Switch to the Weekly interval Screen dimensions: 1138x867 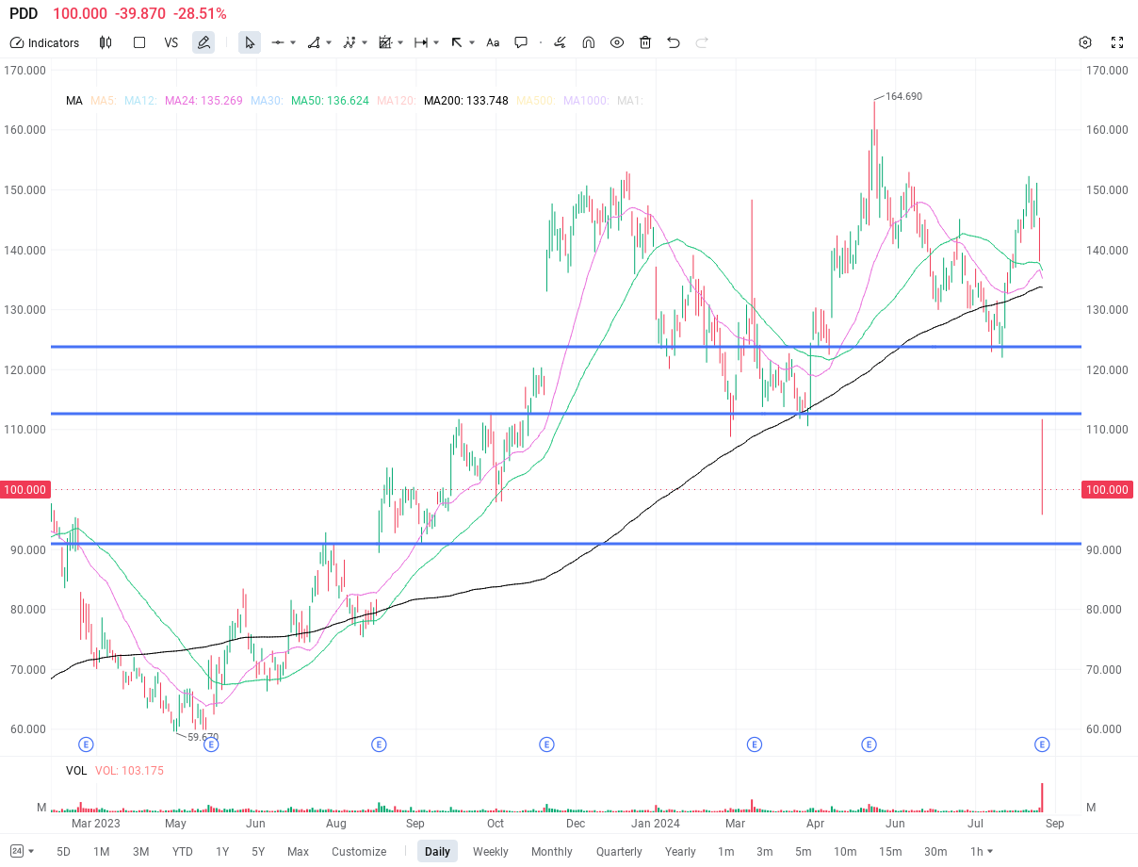(490, 851)
